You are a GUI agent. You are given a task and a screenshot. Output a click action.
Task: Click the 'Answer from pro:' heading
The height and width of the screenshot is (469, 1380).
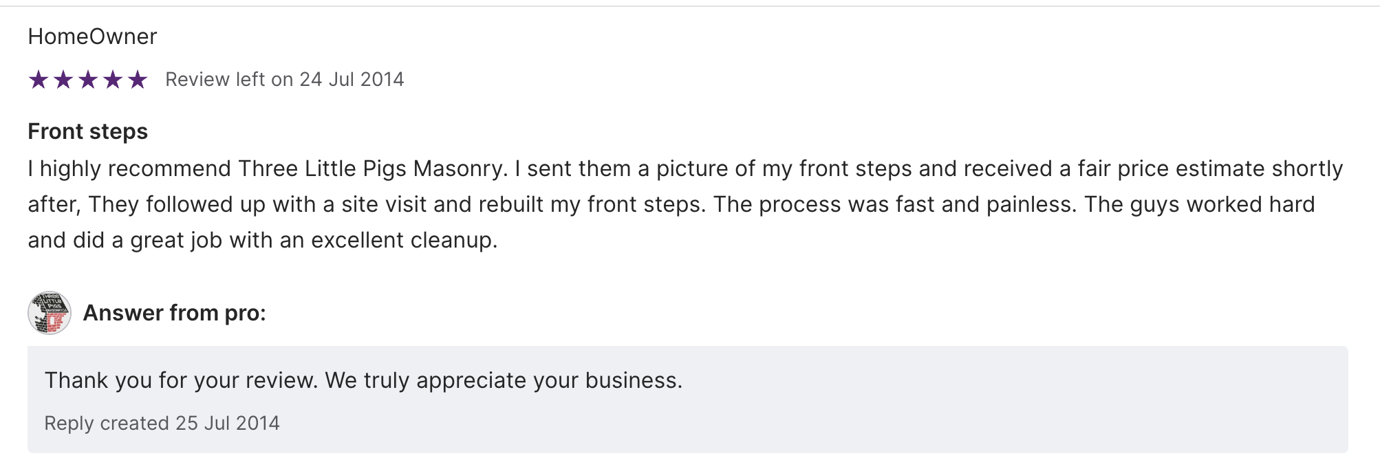pyautogui.click(x=174, y=313)
